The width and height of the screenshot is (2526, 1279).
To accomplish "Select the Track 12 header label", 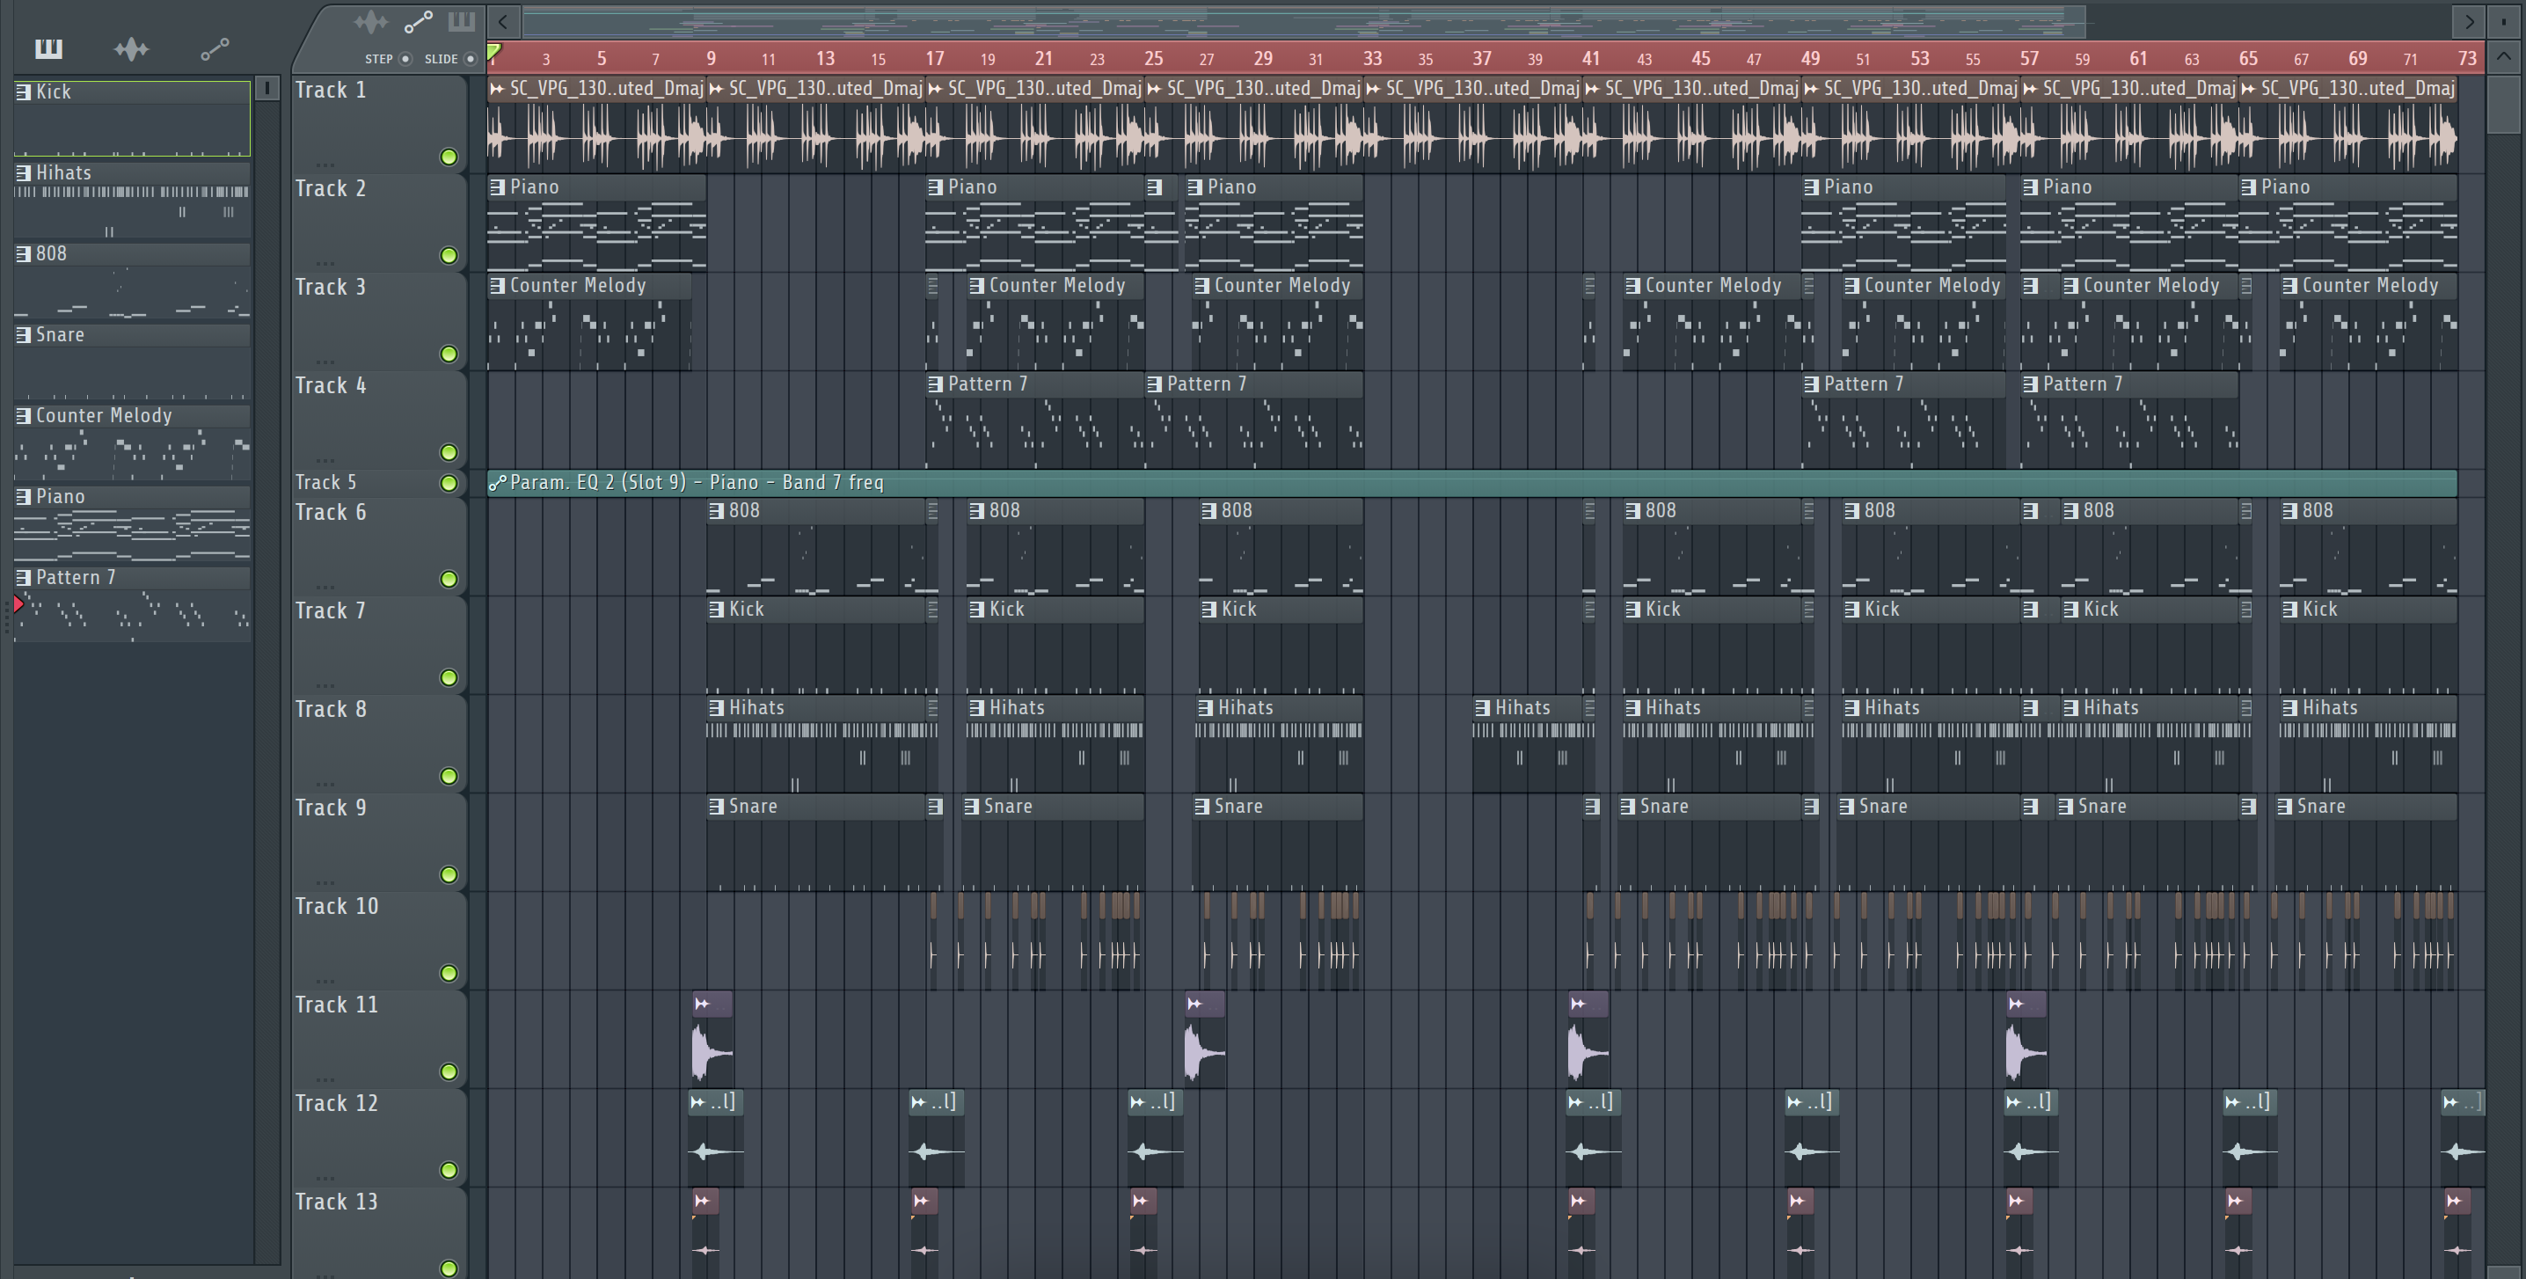I will (x=336, y=1103).
